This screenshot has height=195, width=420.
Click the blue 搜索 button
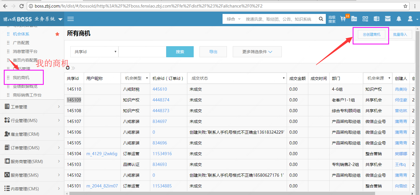click(x=180, y=52)
